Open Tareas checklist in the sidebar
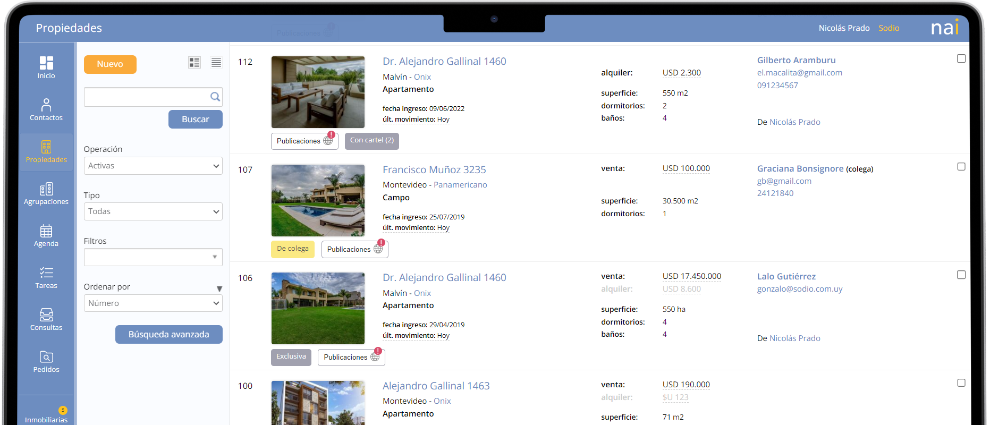 click(x=46, y=277)
